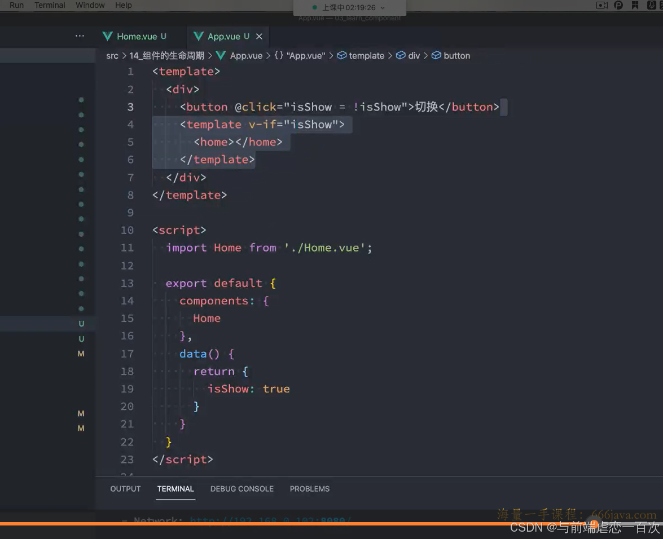
Task: Switch to the Home.vue editor tab
Action: tap(137, 36)
